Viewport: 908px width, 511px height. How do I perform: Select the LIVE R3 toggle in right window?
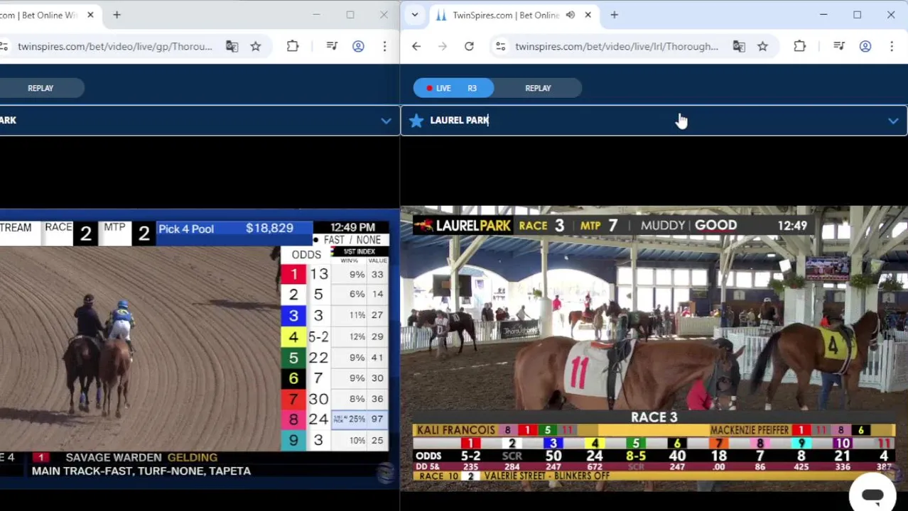click(x=453, y=88)
